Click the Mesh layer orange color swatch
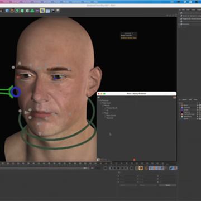This screenshot has height=201, width=201. (182, 106)
